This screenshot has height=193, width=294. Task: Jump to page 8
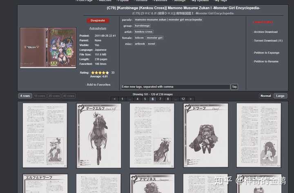pos(168,99)
